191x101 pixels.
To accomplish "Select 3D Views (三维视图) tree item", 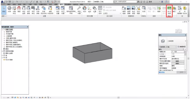I will (x=9, y=36).
